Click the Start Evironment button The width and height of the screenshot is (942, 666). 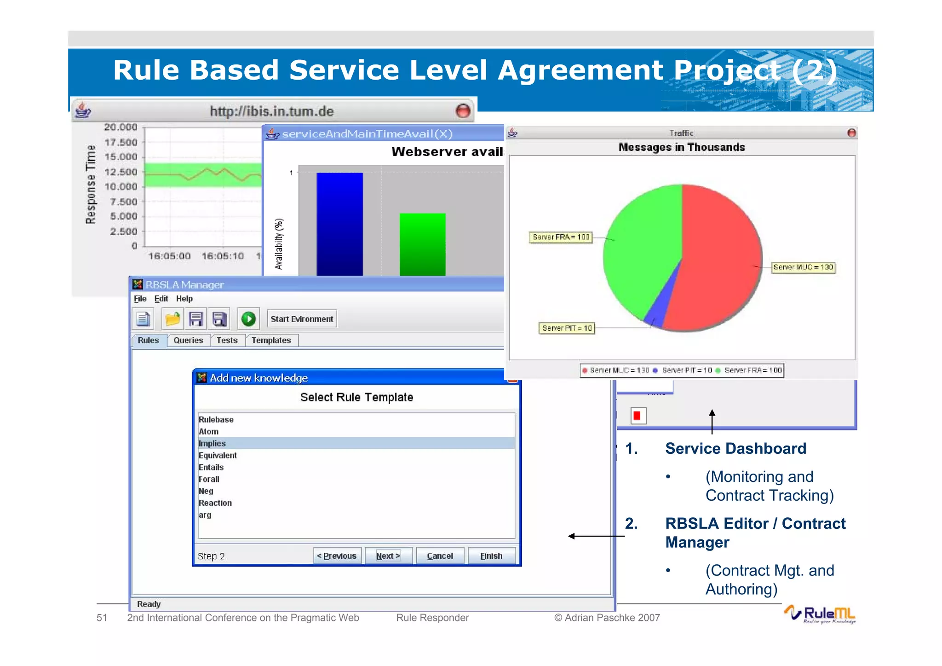[301, 319]
